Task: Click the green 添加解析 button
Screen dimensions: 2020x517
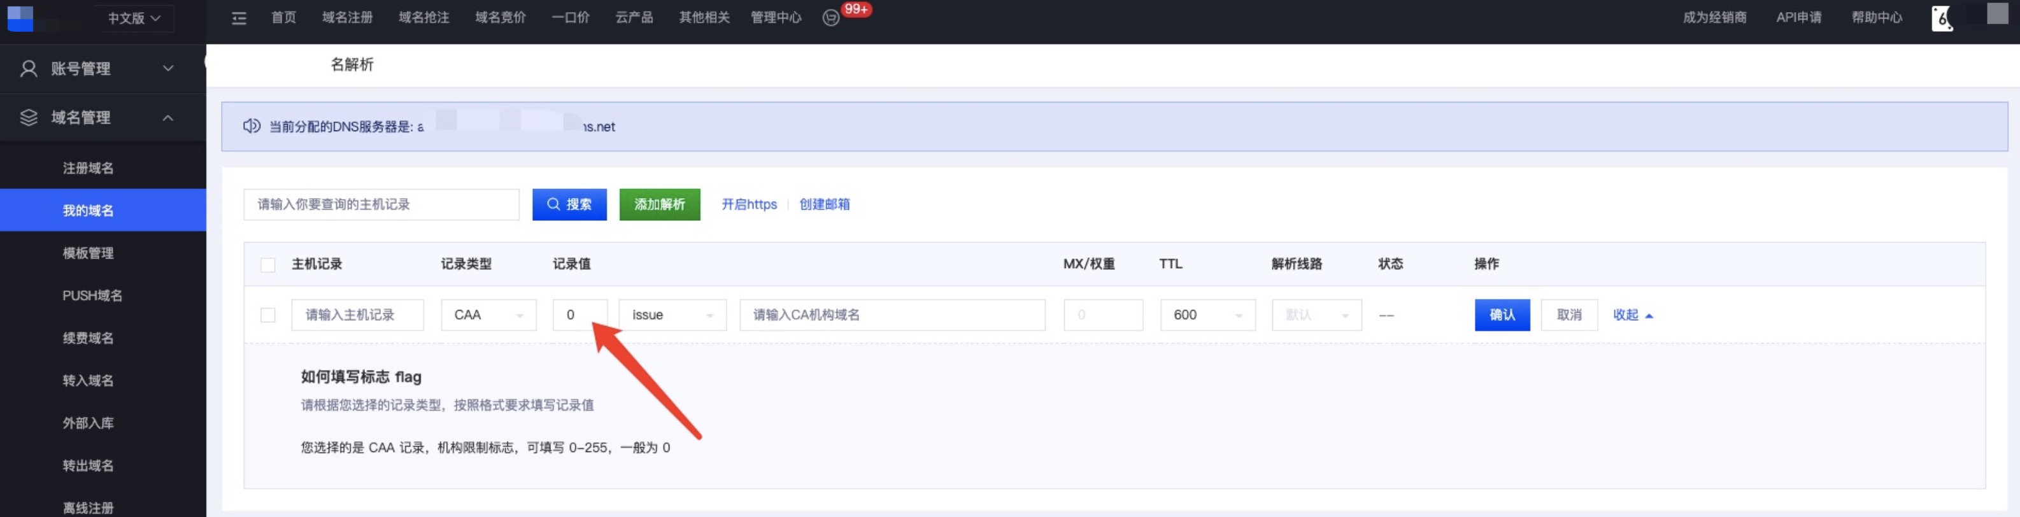Action: click(658, 205)
